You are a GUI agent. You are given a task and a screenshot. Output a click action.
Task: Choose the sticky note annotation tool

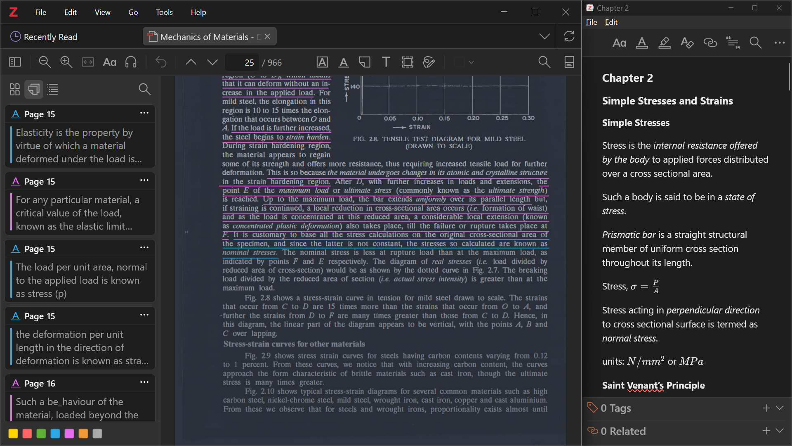[x=365, y=62]
